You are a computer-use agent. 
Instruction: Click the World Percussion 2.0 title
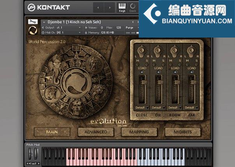pos(47,42)
